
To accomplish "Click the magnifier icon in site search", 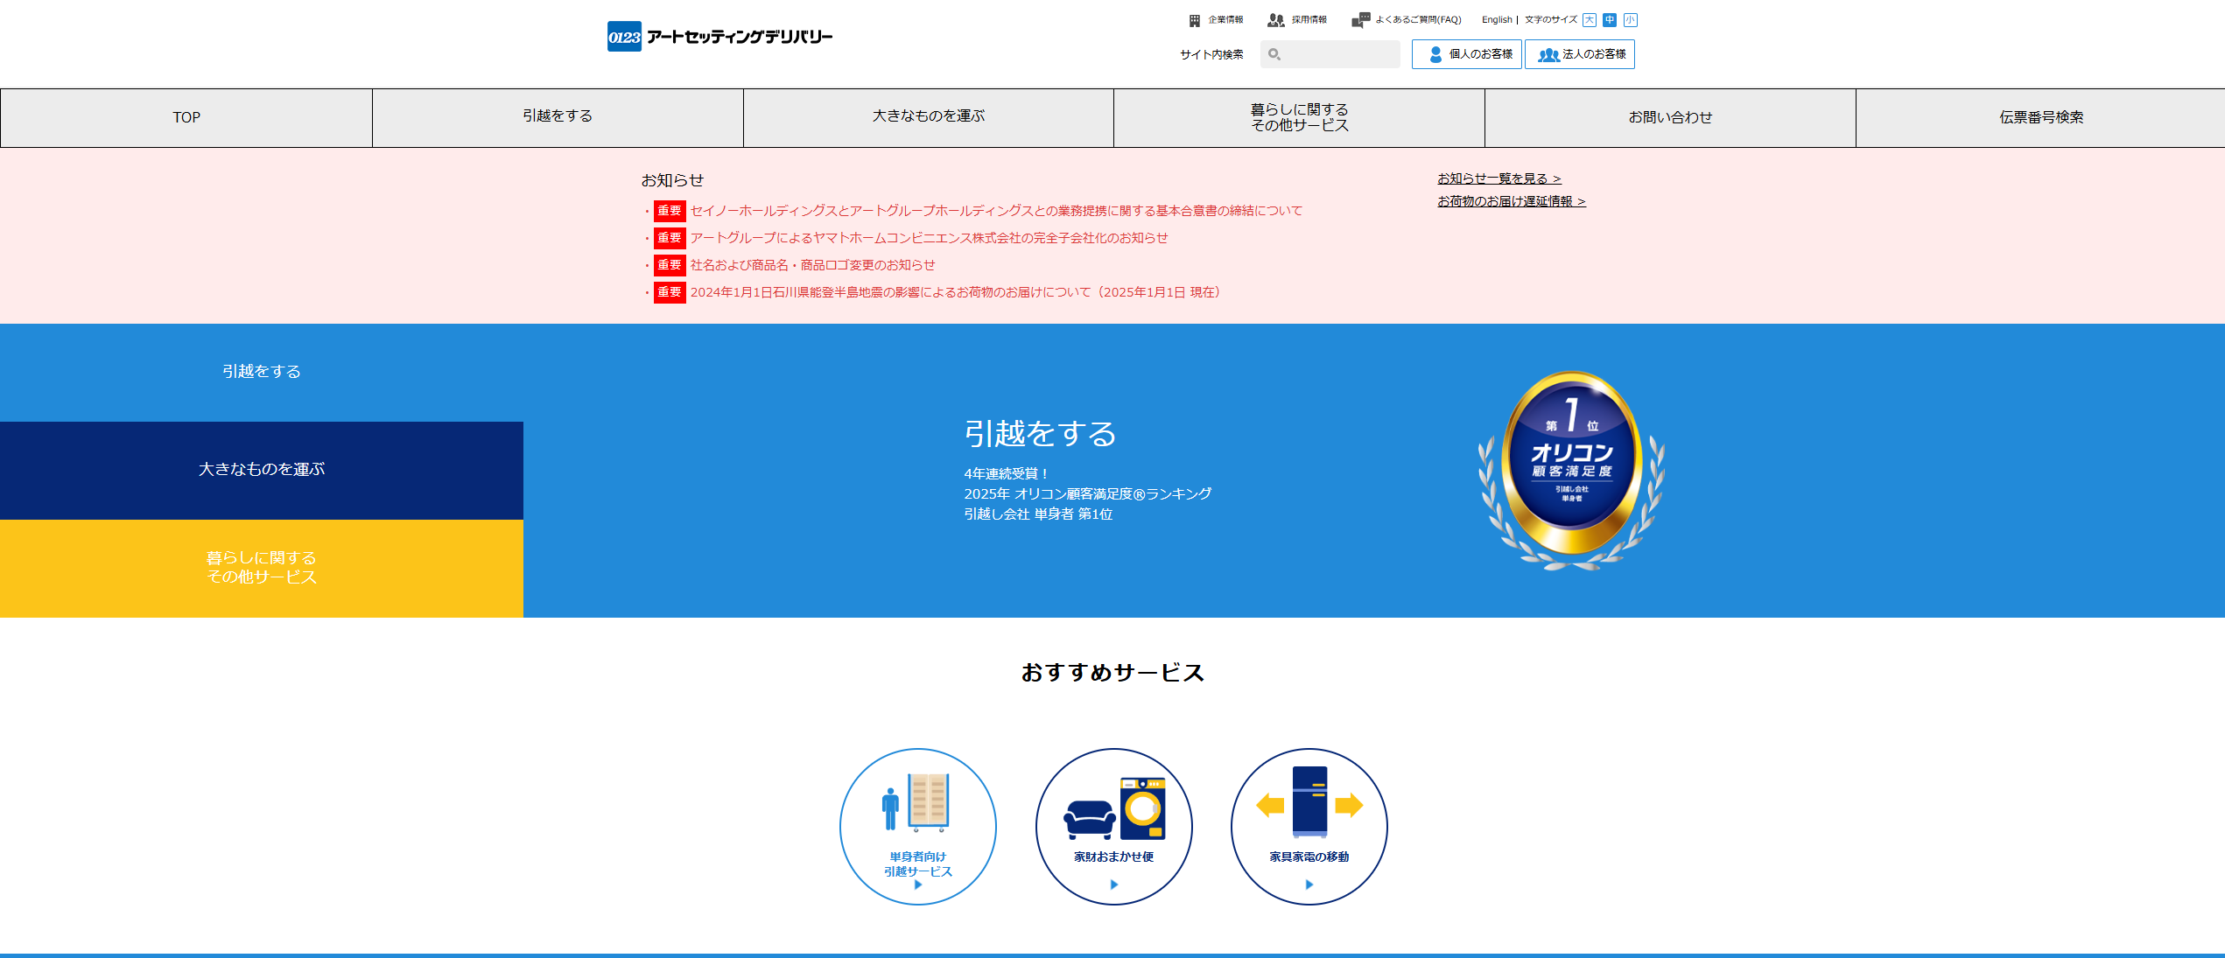I will (1274, 54).
